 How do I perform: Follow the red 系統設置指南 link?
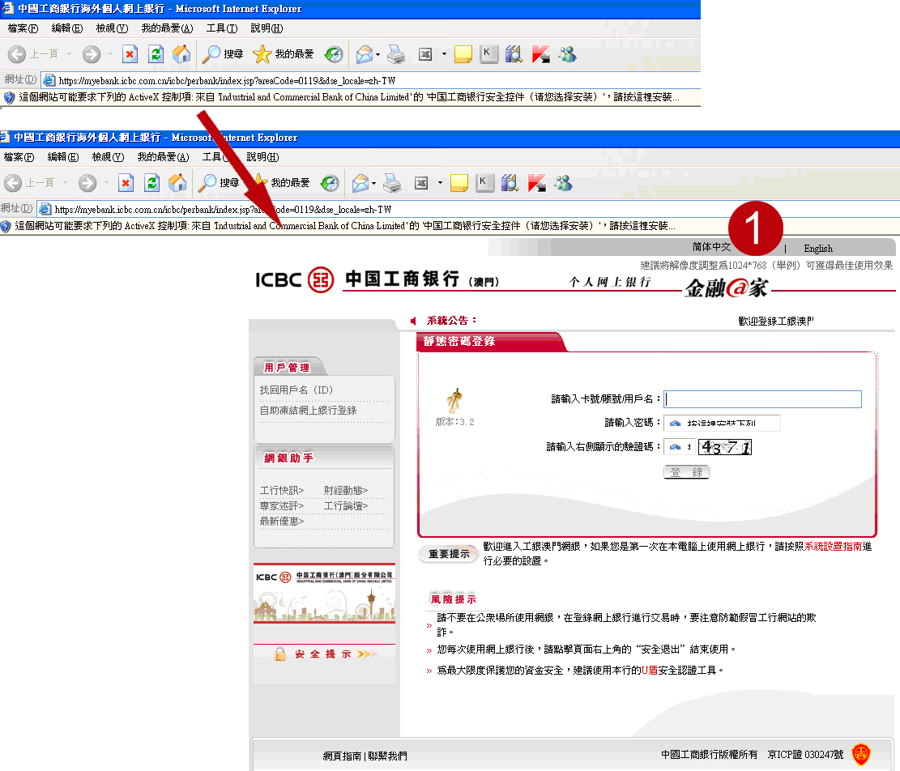pyautogui.click(x=833, y=546)
